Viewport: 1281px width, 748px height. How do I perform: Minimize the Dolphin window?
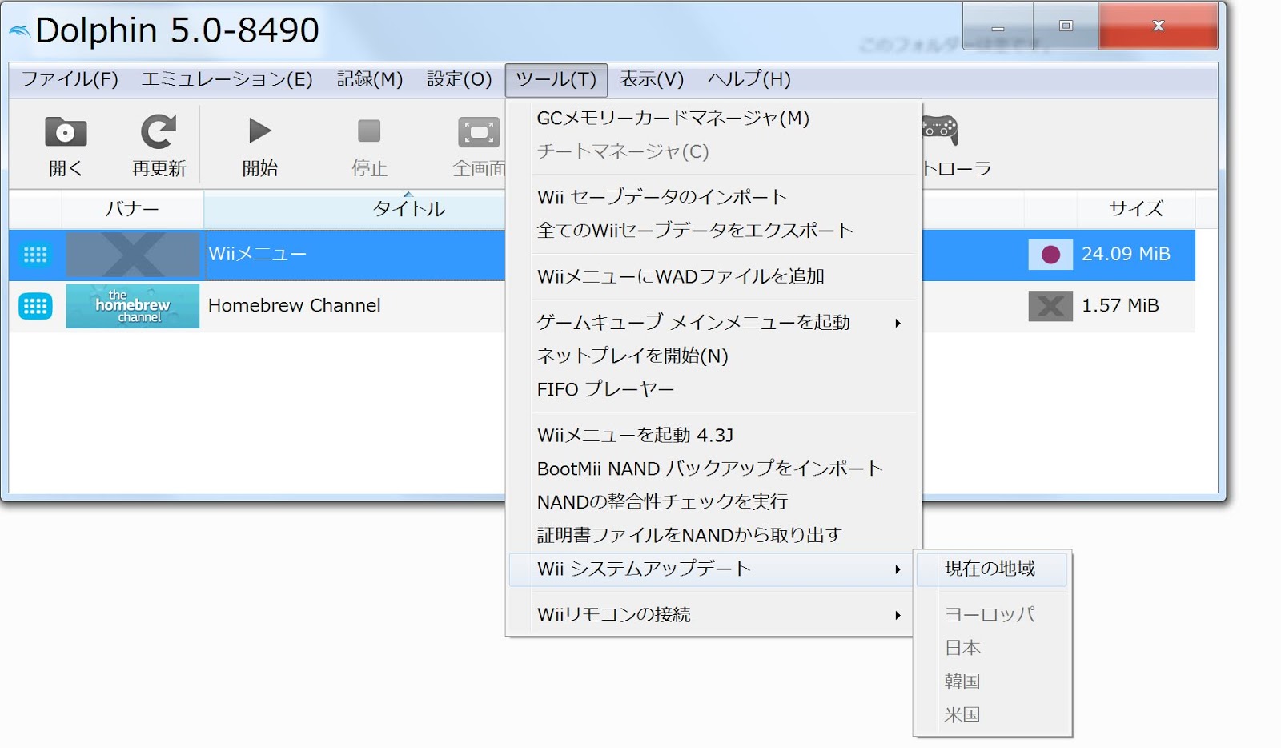998,26
